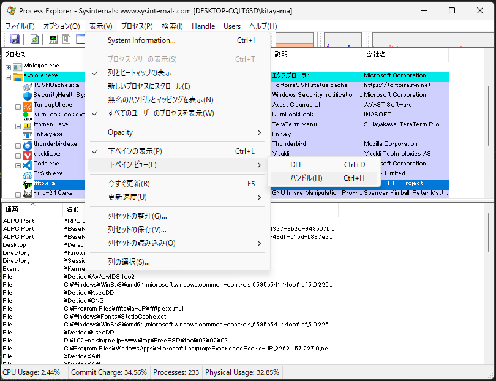Open the Users menu
Screen dimensions: 496x381
(232, 26)
